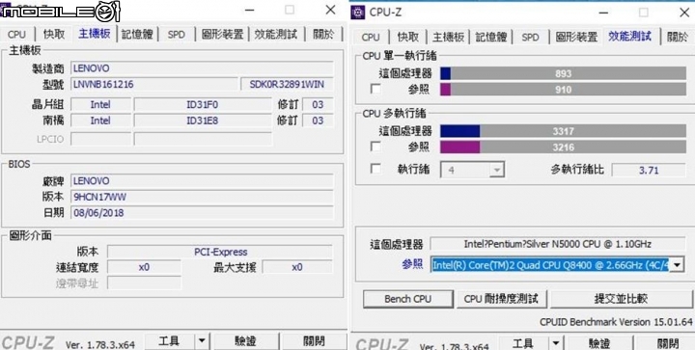
Task: Open the 關於 tab in right window
Action: (678, 38)
